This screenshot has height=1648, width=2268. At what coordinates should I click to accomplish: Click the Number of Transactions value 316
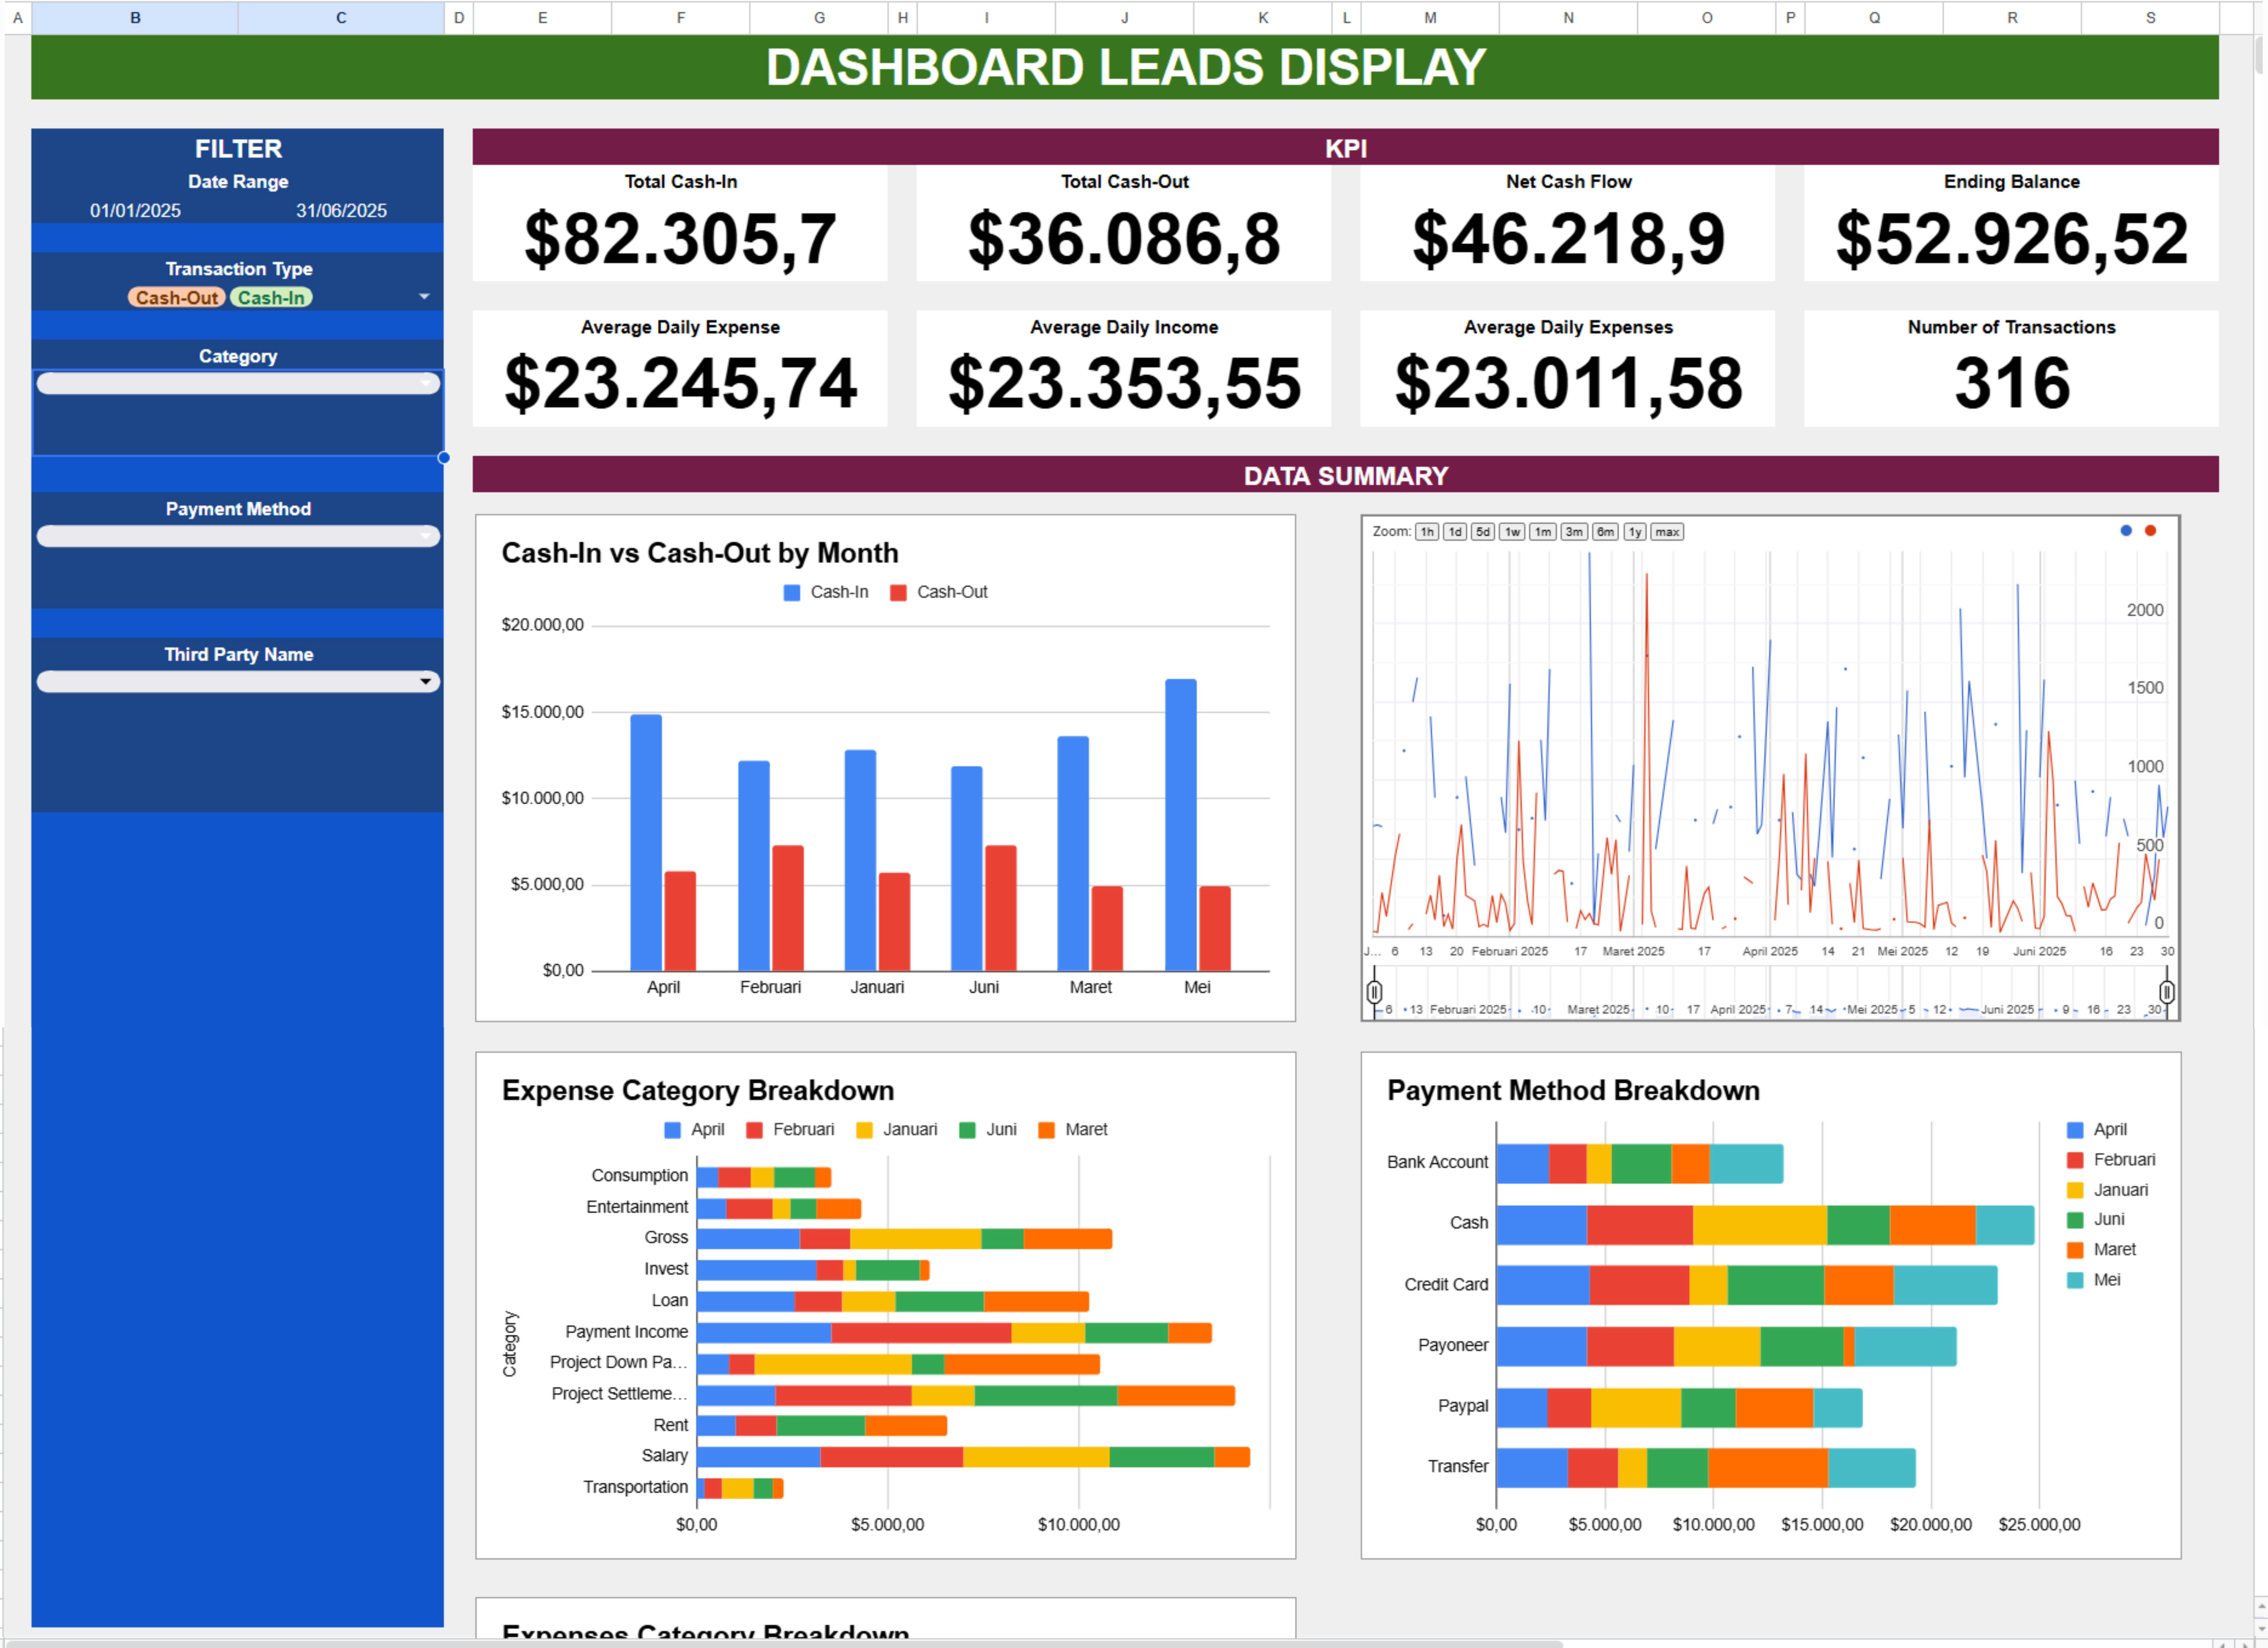coord(2012,384)
